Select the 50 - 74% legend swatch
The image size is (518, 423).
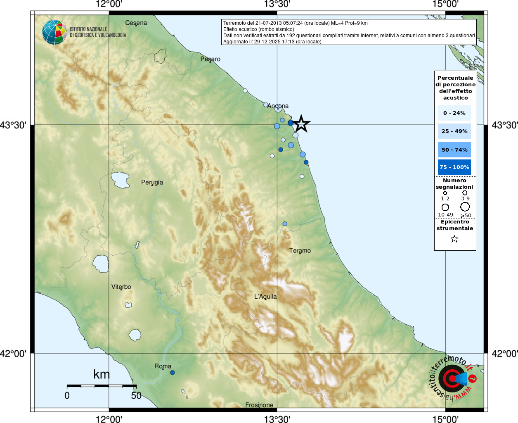pyautogui.click(x=454, y=150)
